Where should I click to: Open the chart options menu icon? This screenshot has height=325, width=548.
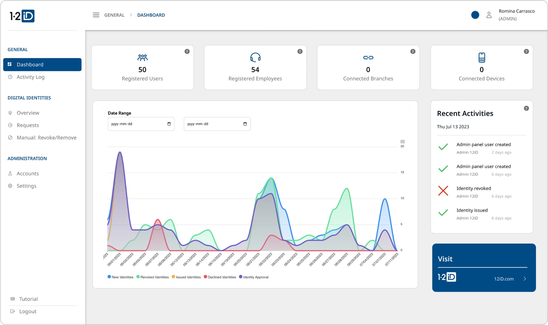tap(402, 142)
